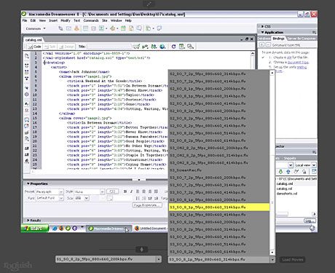This screenshot has width=335, height=273.
Task: Click the fullscreen icon above the video
Action: tap(149, 4)
